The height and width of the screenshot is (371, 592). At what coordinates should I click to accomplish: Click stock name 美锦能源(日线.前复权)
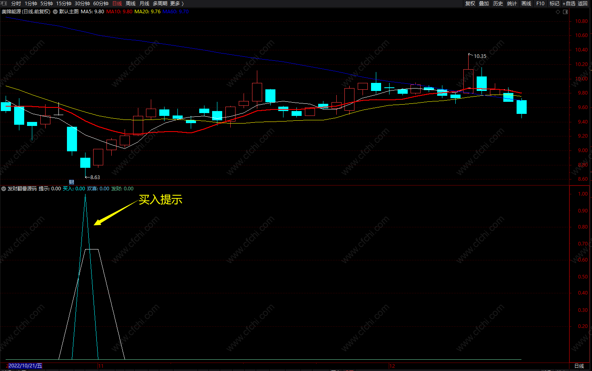click(26, 12)
